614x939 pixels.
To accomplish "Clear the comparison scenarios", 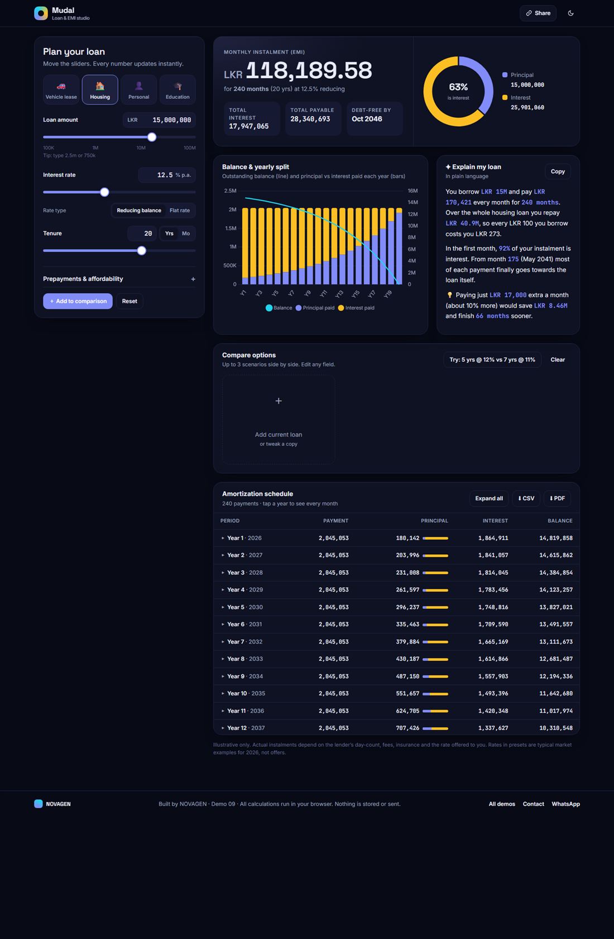I will [558, 360].
